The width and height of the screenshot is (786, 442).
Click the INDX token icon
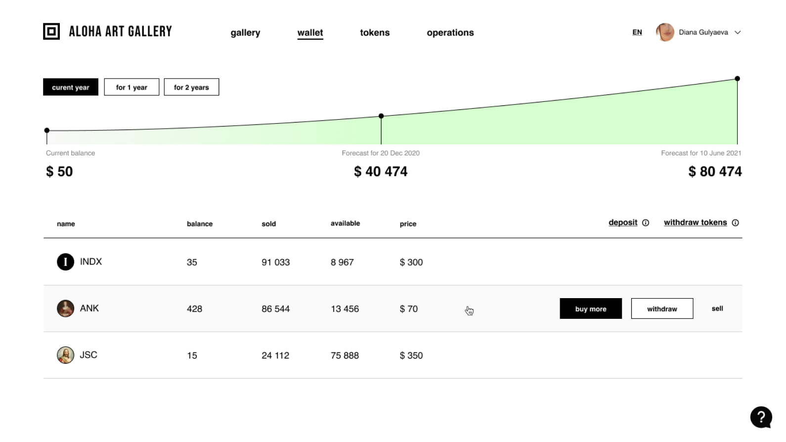pyautogui.click(x=65, y=262)
